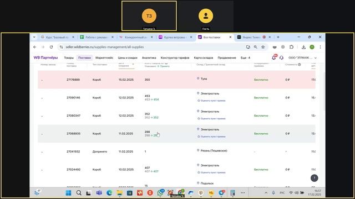
Task: Expand the Еще · 4 menu
Action: click(x=245, y=57)
